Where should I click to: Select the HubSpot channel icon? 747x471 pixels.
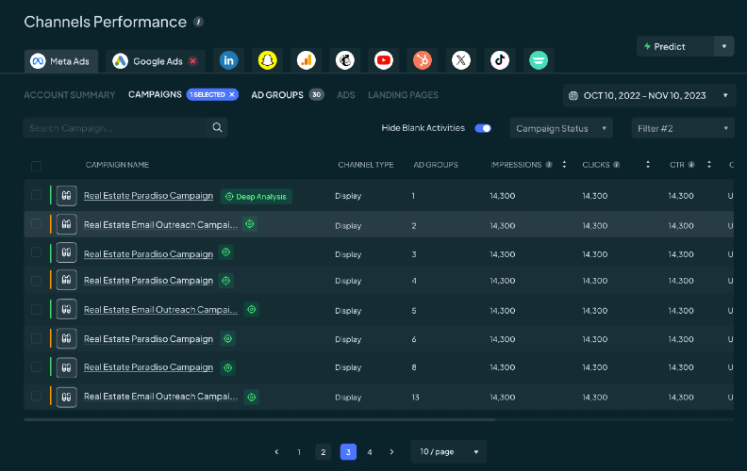tap(422, 60)
